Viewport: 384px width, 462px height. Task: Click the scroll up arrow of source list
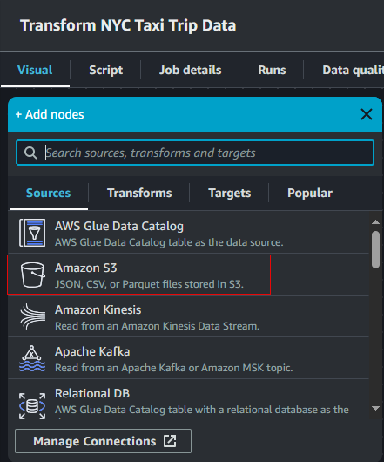pos(375,222)
